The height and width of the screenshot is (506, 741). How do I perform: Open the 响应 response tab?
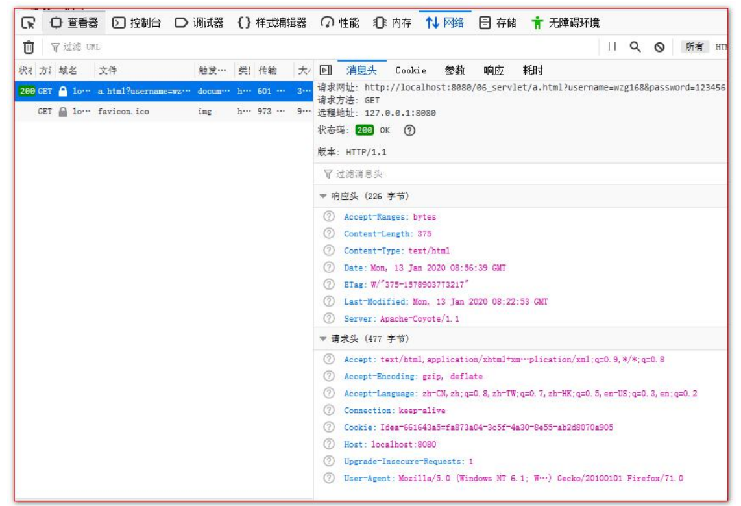click(x=493, y=70)
